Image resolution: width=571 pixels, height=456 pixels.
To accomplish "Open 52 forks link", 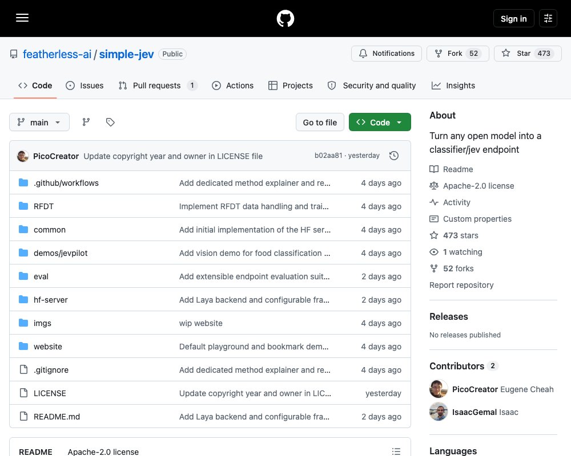I will [452, 268].
